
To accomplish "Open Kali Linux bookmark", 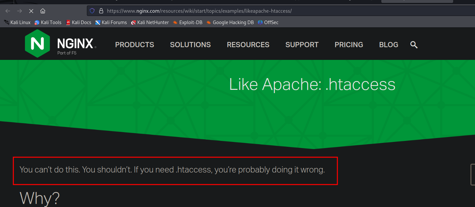I will [x=17, y=22].
